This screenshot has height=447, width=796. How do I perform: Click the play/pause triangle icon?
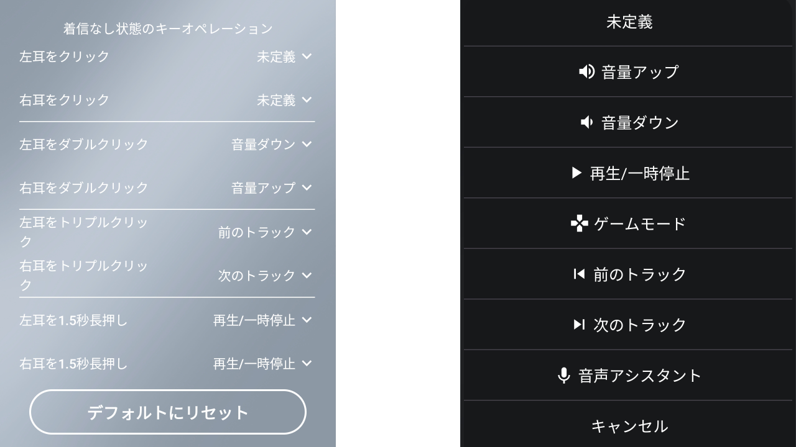click(576, 173)
